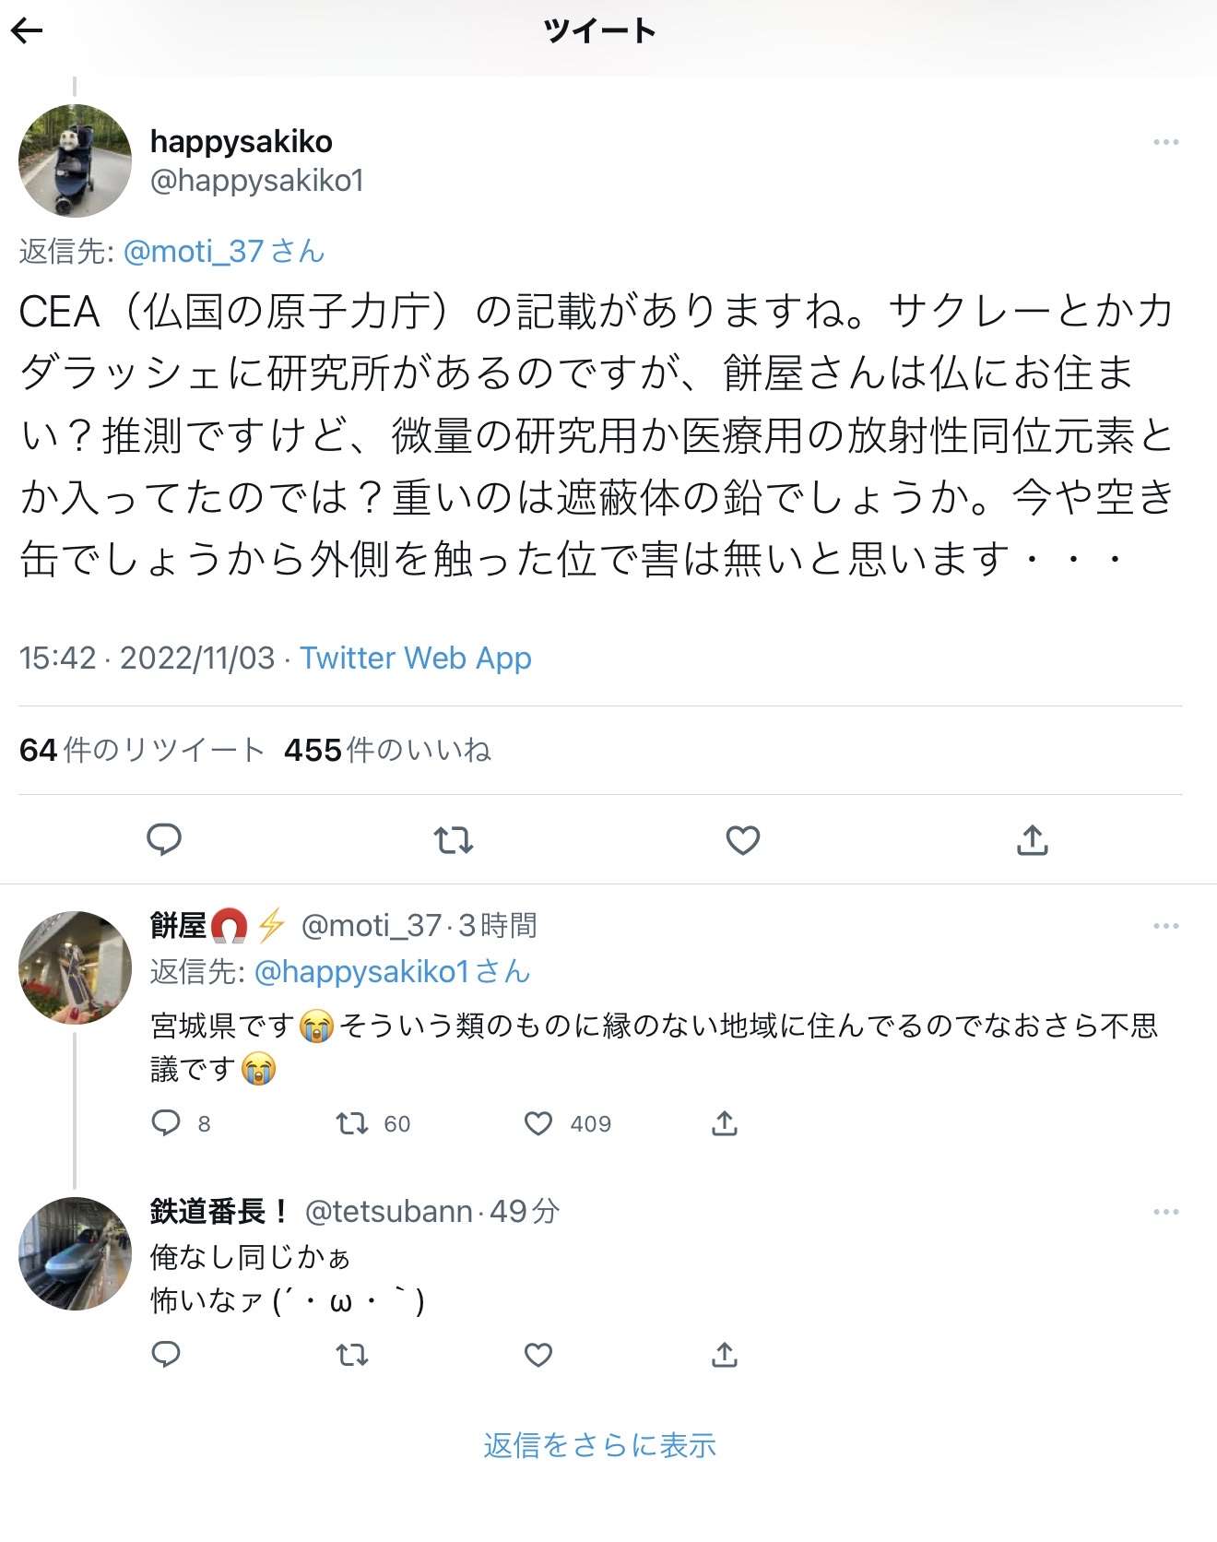Image resolution: width=1217 pixels, height=1542 pixels.
Task: View the 455 likes list
Action: pyautogui.click(x=387, y=750)
